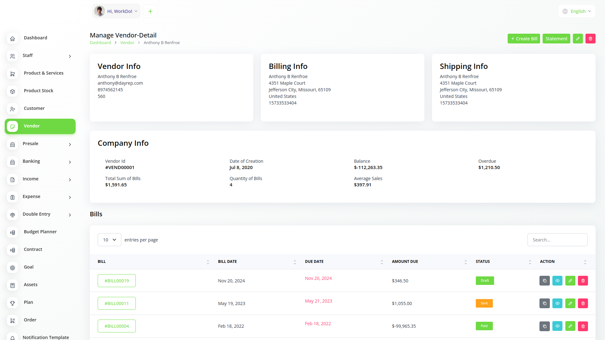The width and height of the screenshot is (605, 340).
Task: Click the green edit vendor pencil icon
Action: click(578, 39)
